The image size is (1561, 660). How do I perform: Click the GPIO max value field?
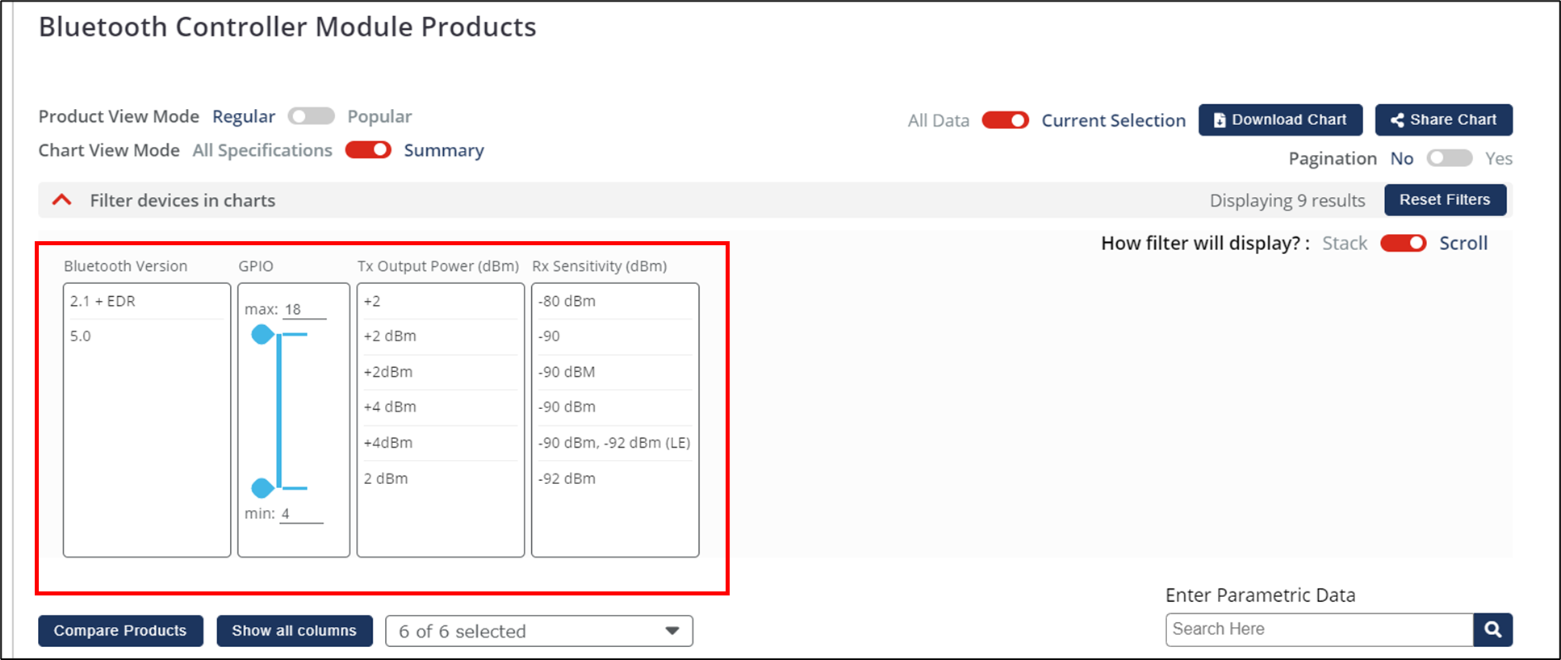[304, 309]
